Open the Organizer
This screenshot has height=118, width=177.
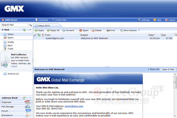(16, 102)
